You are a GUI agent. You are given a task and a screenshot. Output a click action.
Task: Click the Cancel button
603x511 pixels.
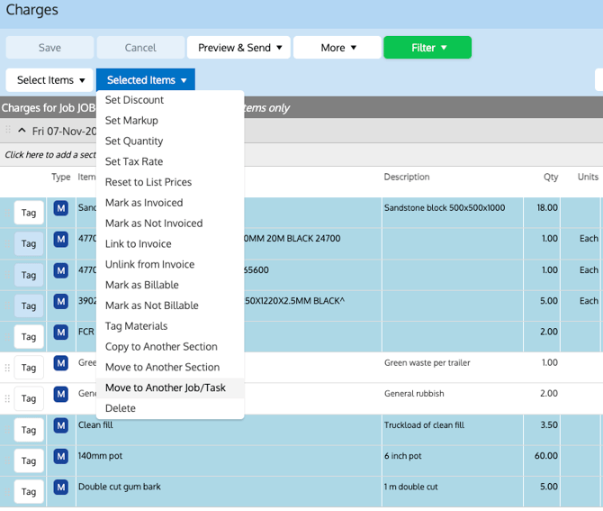[140, 48]
